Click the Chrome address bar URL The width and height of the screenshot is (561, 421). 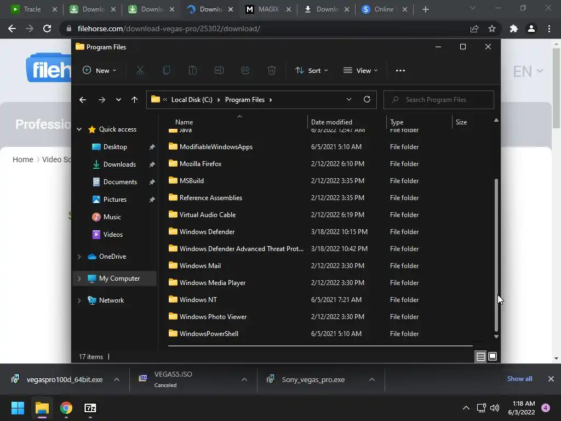(169, 29)
